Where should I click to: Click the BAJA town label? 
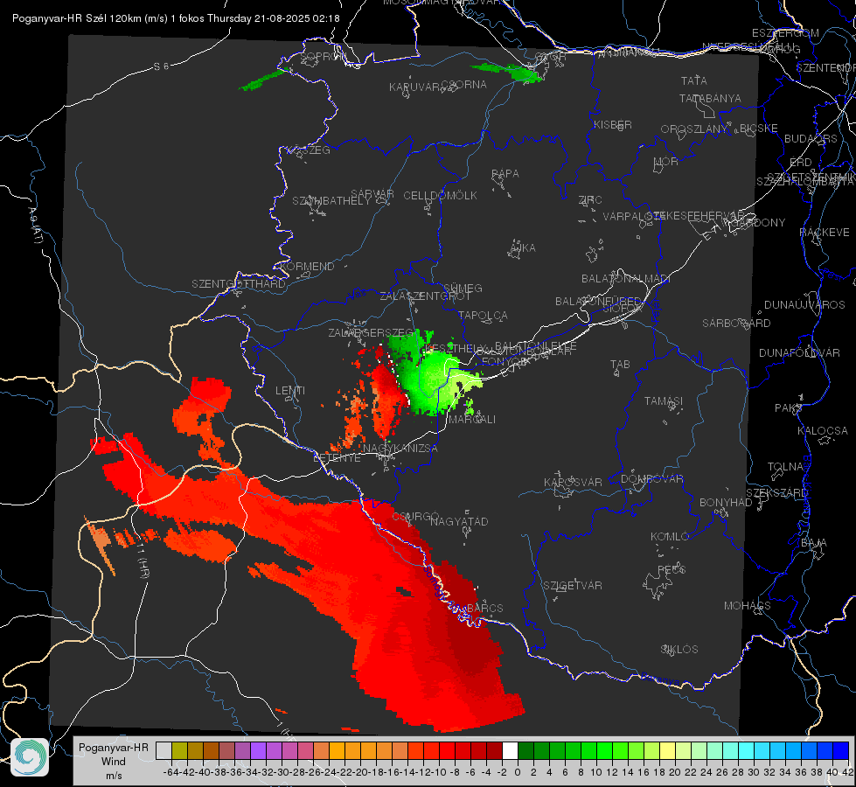pos(813,543)
